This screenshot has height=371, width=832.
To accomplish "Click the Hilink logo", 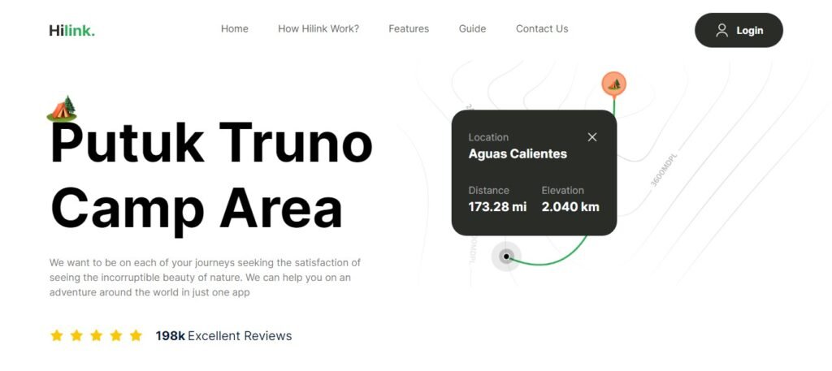I will tap(71, 31).
